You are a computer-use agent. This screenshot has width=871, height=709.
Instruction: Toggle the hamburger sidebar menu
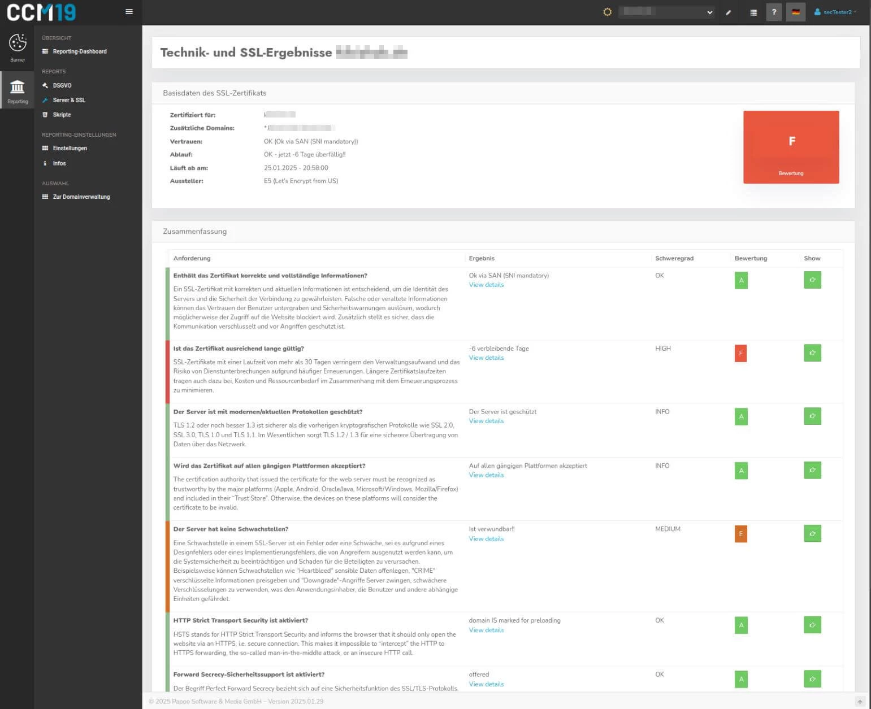pos(129,12)
